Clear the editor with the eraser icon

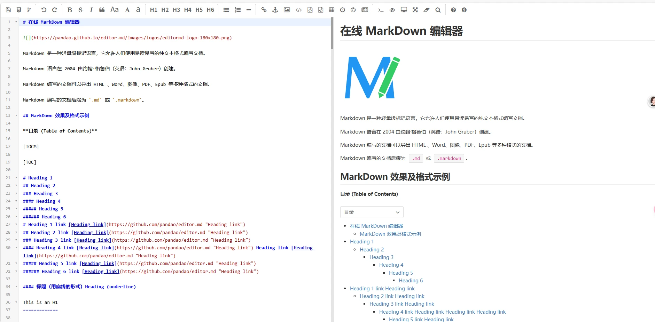tap(427, 10)
